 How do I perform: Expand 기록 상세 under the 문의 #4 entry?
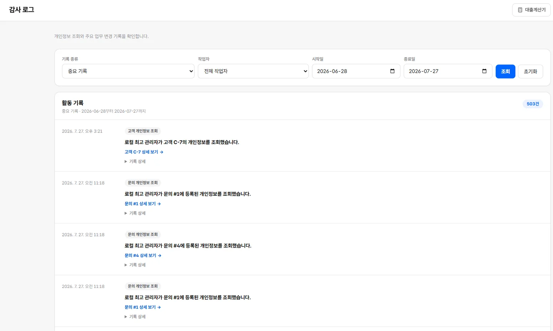coord(135,265)
